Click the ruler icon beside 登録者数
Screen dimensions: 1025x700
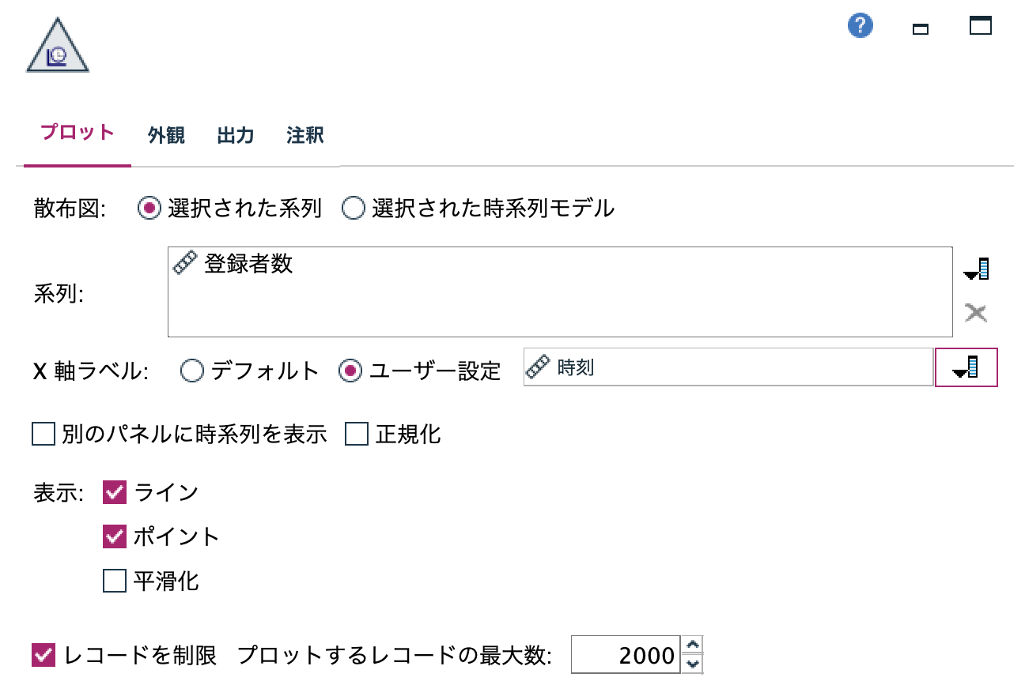click(187, 263)
